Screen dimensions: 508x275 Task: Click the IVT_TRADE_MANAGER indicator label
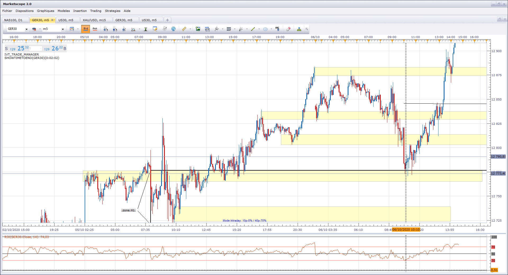(22, 54)
